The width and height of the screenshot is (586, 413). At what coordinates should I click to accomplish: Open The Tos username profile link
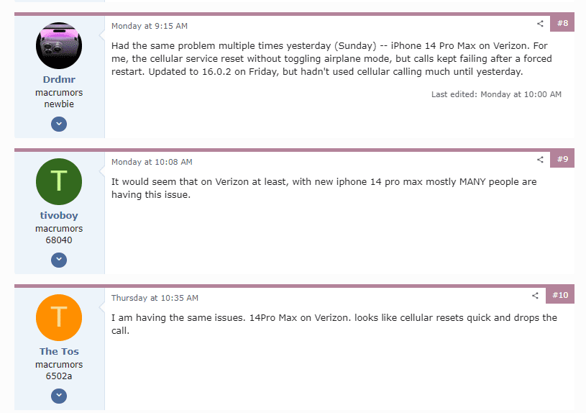[x=59, y=351]
